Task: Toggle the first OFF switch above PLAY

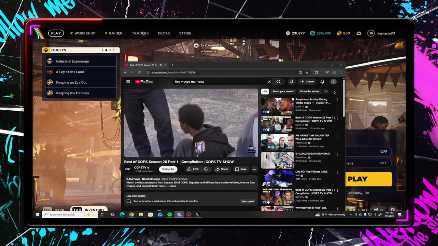Action: (x=384, y=152)
